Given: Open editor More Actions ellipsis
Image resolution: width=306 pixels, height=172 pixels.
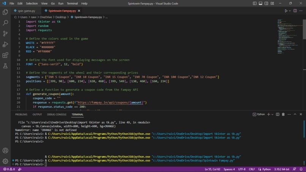Looking at the screenshot, I should 301,11.
